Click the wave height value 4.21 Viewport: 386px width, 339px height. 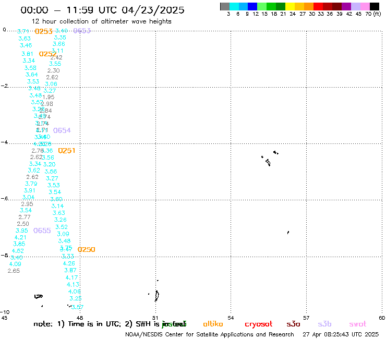[x=20, y=238]
